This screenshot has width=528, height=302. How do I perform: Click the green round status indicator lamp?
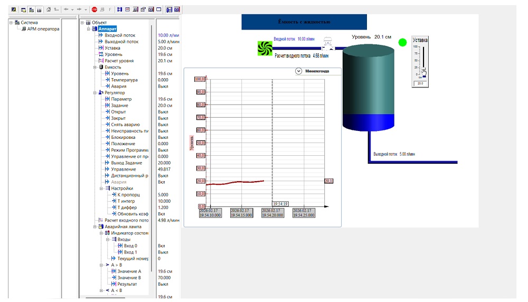[403, 42]
